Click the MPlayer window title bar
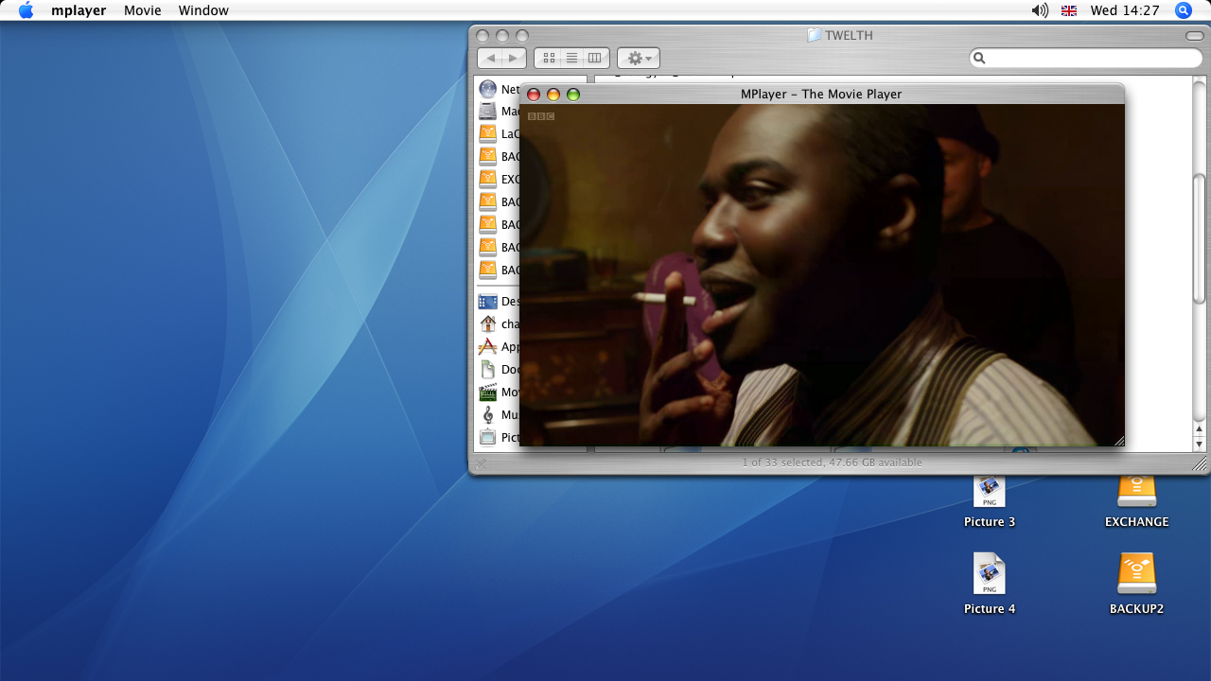Screen dimensions: 1211x681 coord(821,94)
